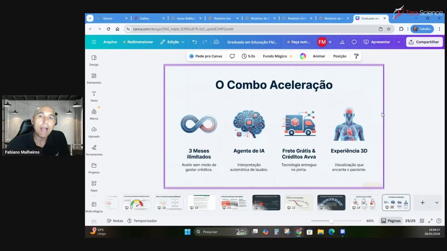Select page 19 thumbnail
447x251 pixels.
click(x=201, y=203)
